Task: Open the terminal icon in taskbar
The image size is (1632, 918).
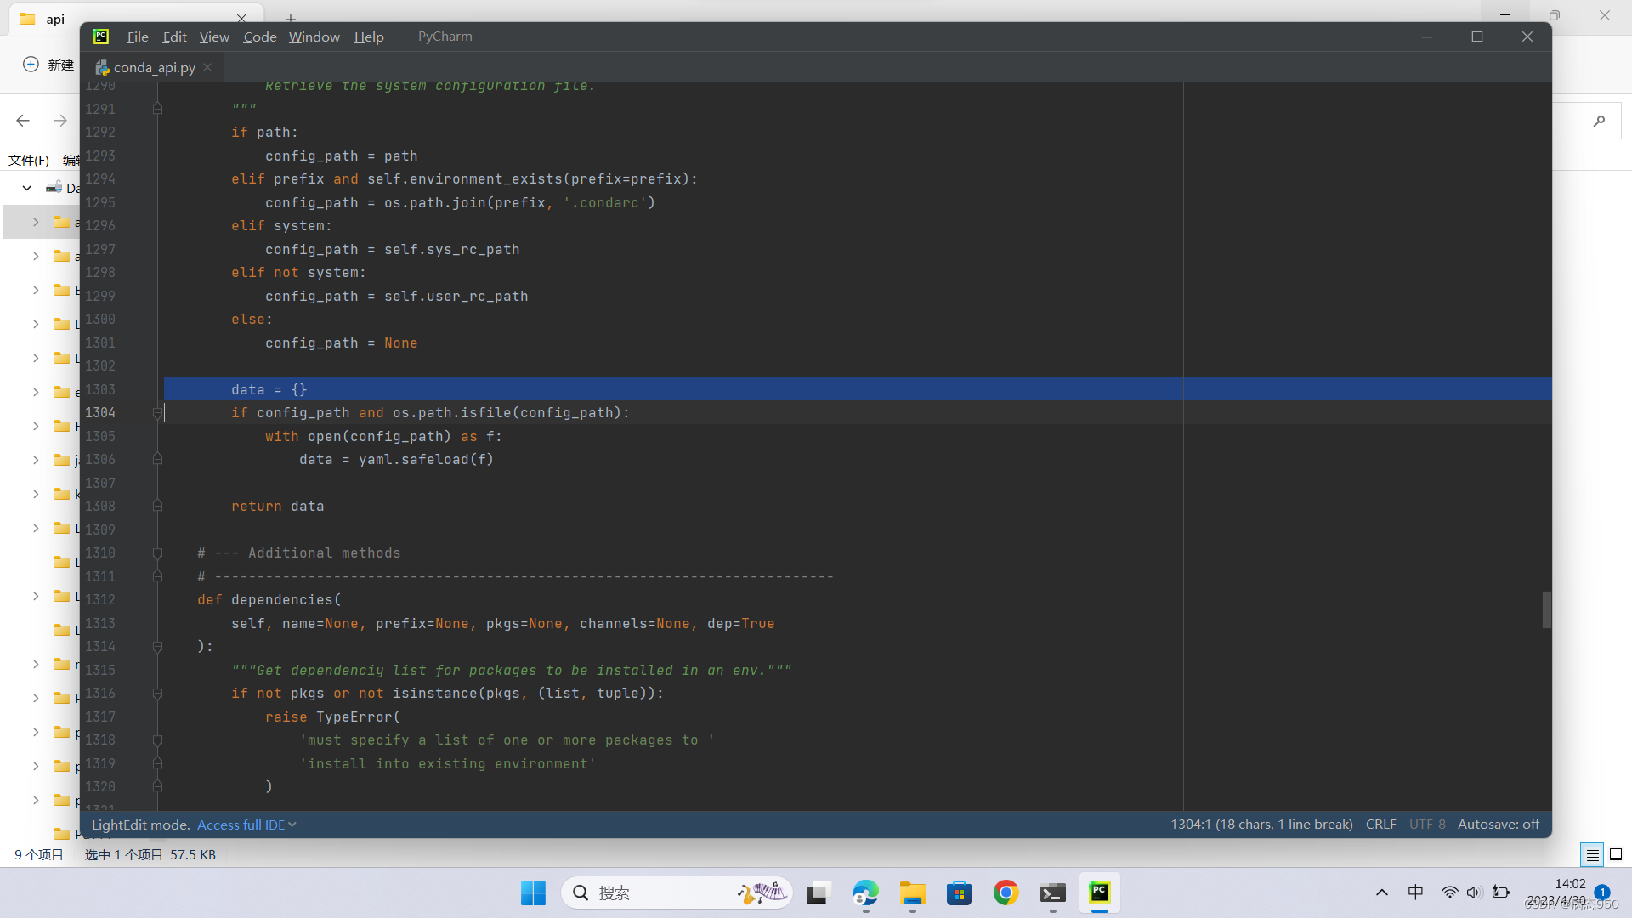Action: [1052, 892]
